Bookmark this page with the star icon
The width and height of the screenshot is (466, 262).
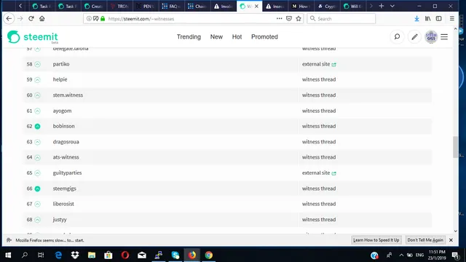[x=299, y=18]
